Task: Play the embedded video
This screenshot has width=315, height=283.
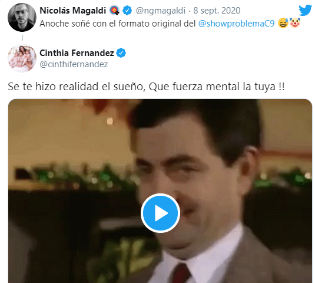Action: 160,213
